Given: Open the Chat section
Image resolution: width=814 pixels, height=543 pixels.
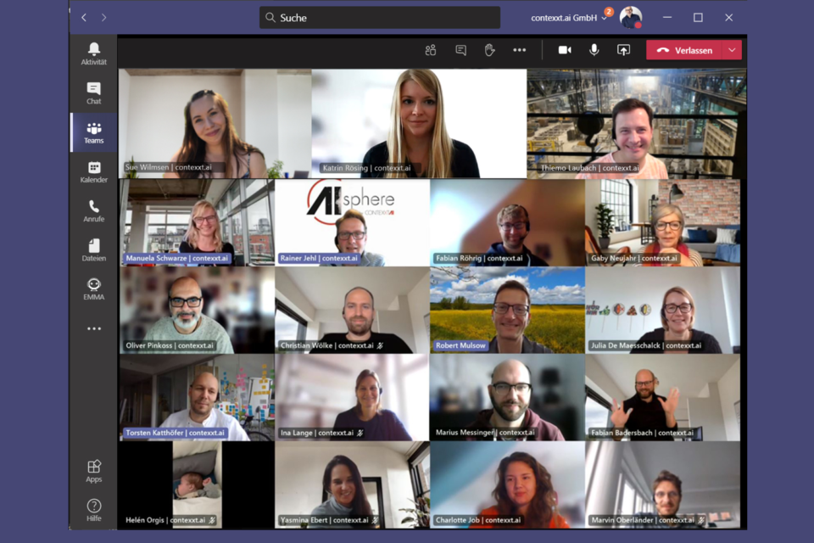Looking at the screenshot, I should [93, 93].
